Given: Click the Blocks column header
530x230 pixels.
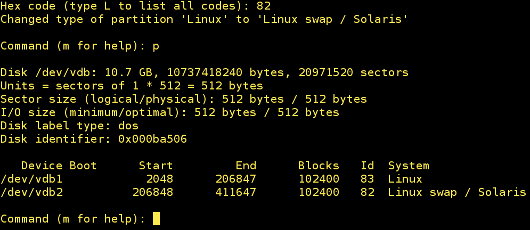Looking at the screenshot, I should tap(319, 166).
